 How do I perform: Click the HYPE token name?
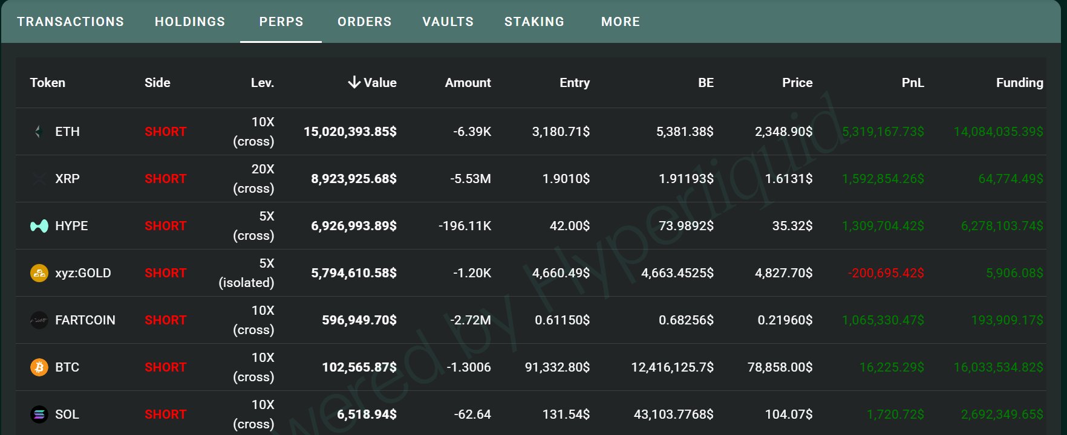point(71,226)
